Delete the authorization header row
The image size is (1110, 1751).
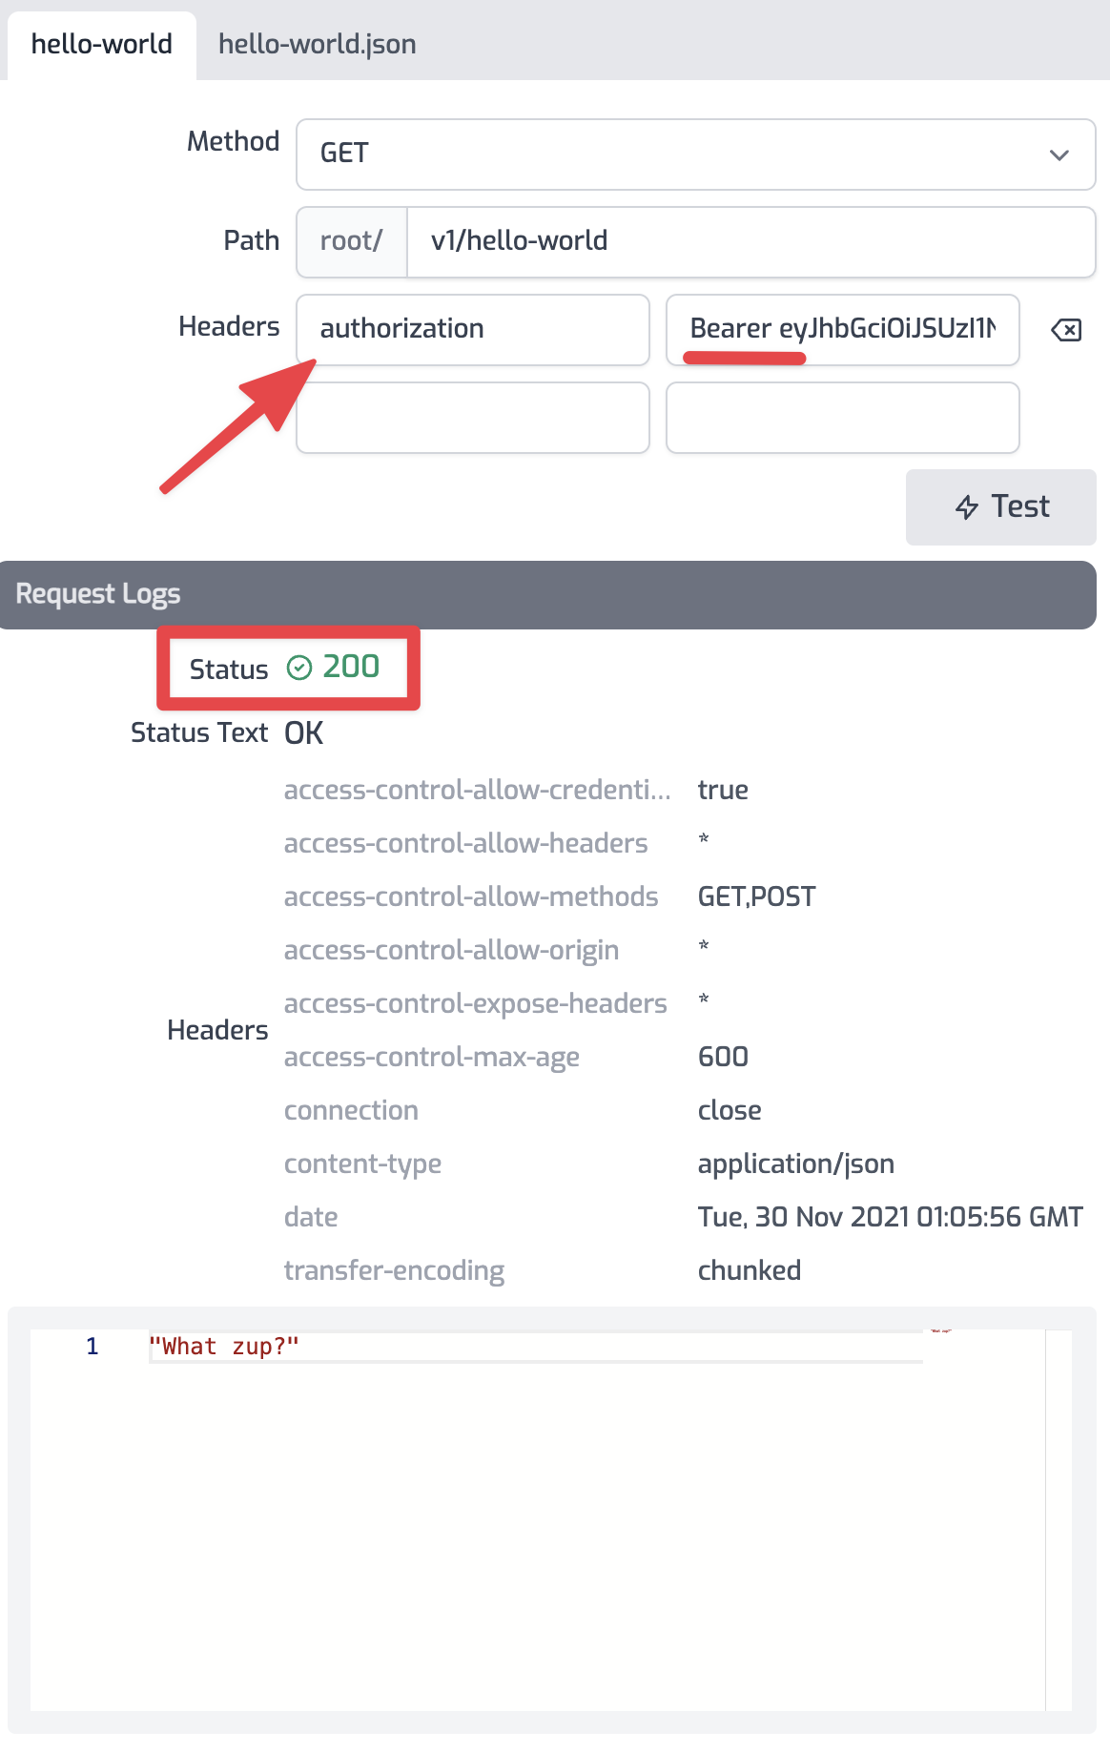coord(1065,330)
